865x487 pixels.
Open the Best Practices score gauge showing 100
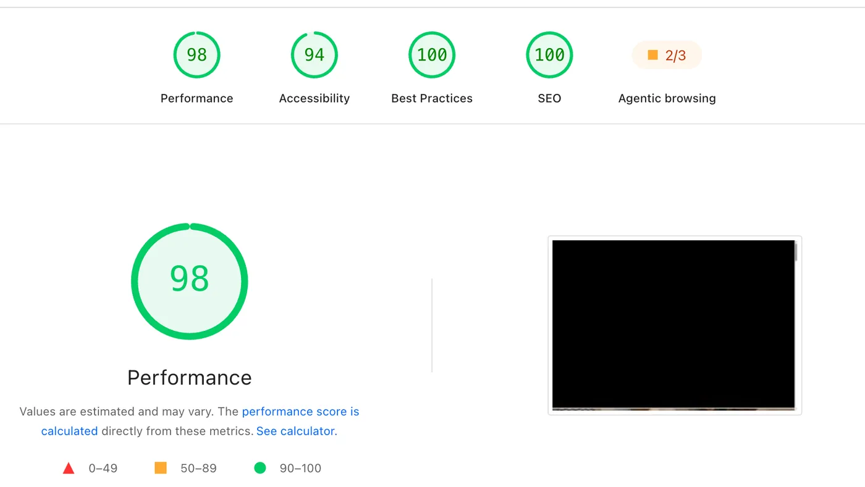pos(432,55)
